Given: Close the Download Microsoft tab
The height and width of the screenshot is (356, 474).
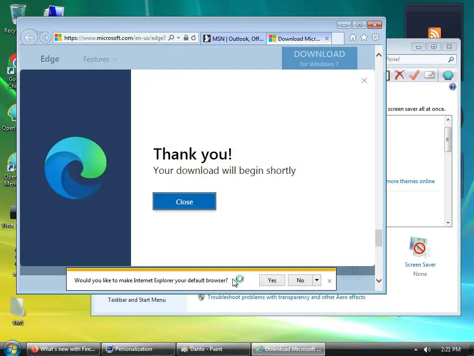Looking at the screenshot, I should 326,38.
